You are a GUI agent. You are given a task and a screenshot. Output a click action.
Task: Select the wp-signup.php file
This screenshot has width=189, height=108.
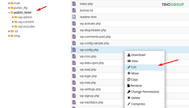coord(89,96)
